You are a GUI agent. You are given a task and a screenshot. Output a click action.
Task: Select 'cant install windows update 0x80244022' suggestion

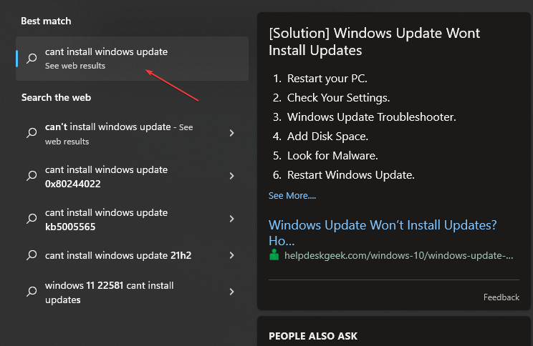click(107, 177)
